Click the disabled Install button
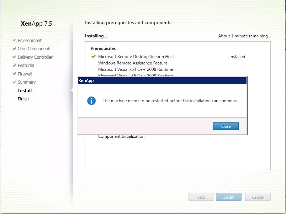Screen dimensions: 286x214 [228, 197]
